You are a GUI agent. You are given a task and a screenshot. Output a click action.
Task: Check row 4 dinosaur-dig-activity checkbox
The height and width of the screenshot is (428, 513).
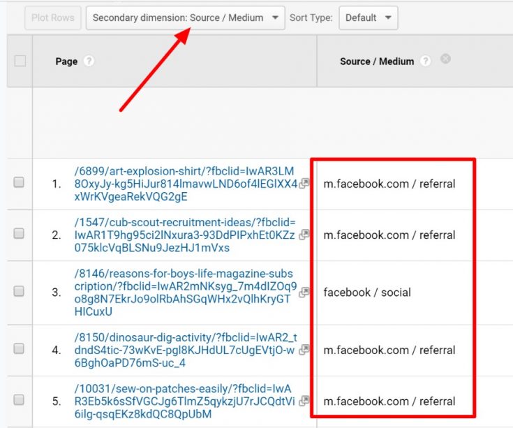click(x=19, y=348)
